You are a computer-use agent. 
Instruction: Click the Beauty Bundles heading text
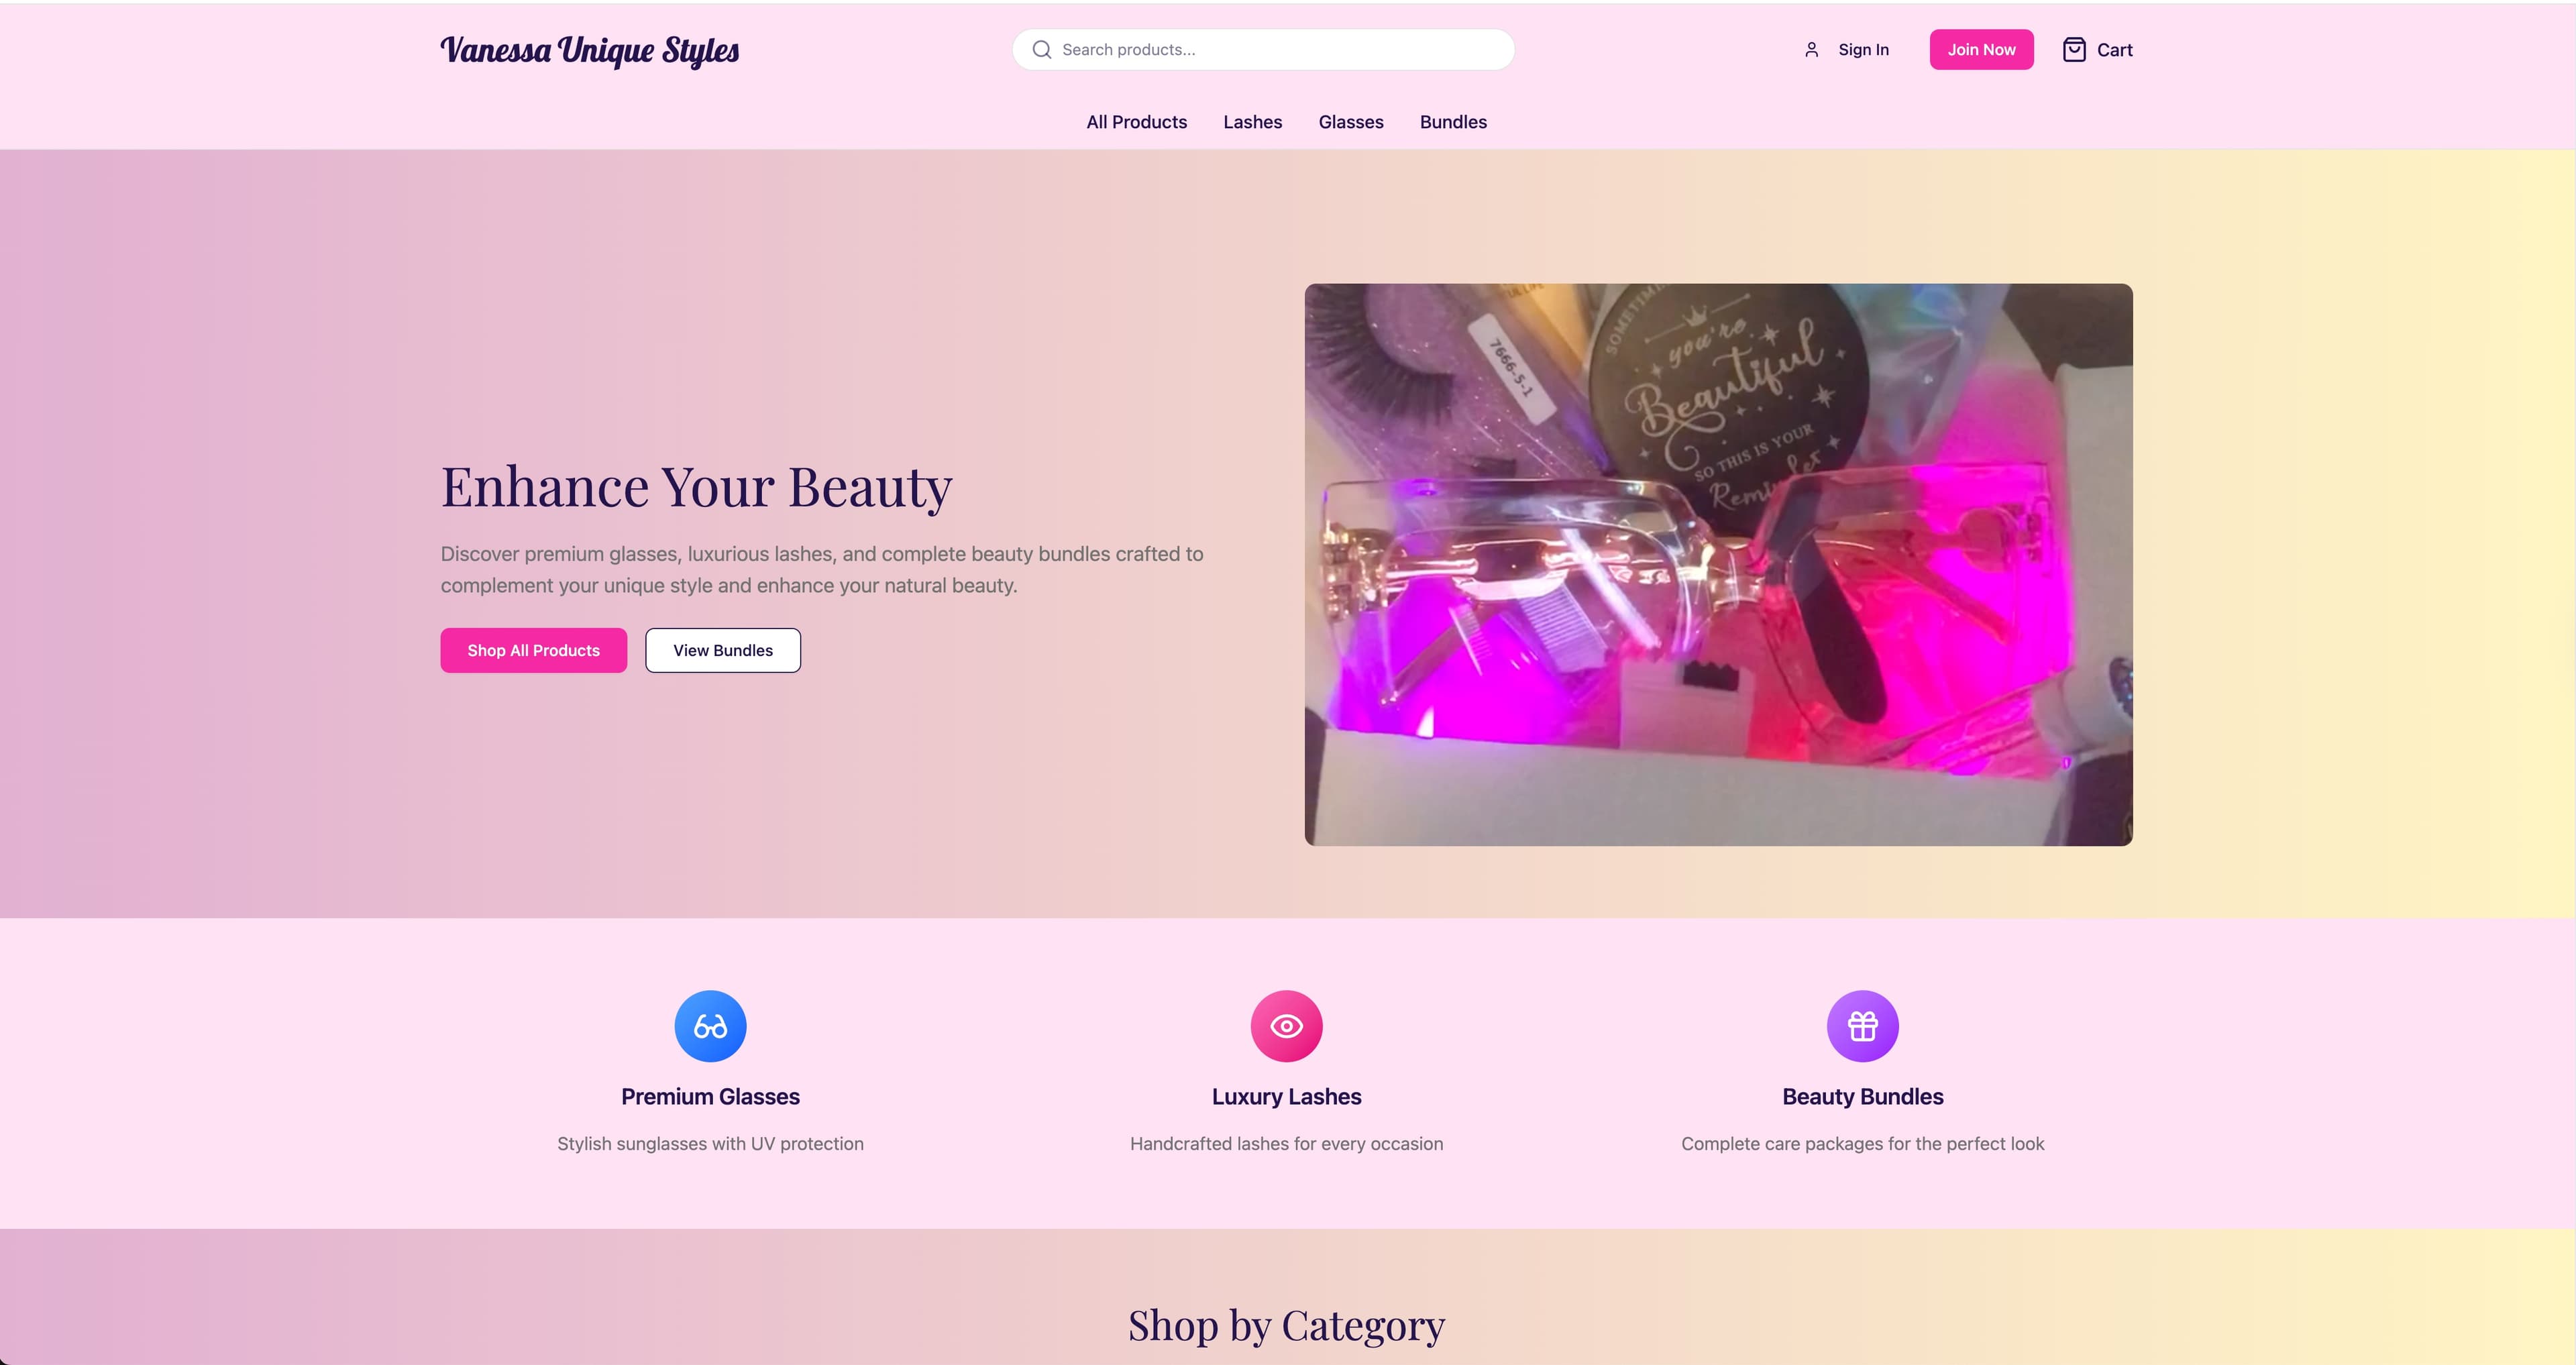[x=1862, y=1097]
